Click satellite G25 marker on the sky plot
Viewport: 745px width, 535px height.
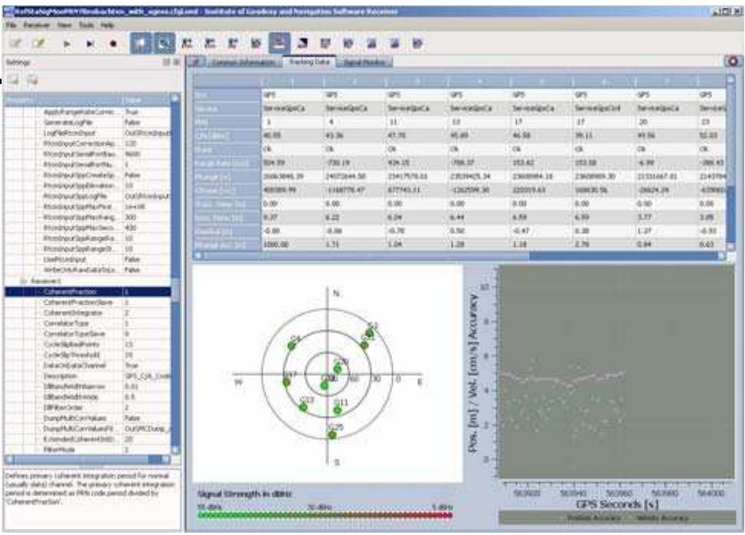332,434
